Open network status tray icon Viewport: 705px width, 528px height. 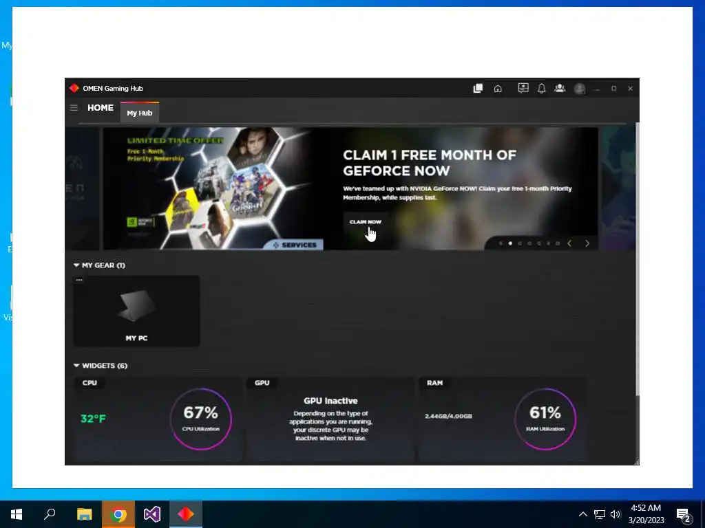click(600, 514)
